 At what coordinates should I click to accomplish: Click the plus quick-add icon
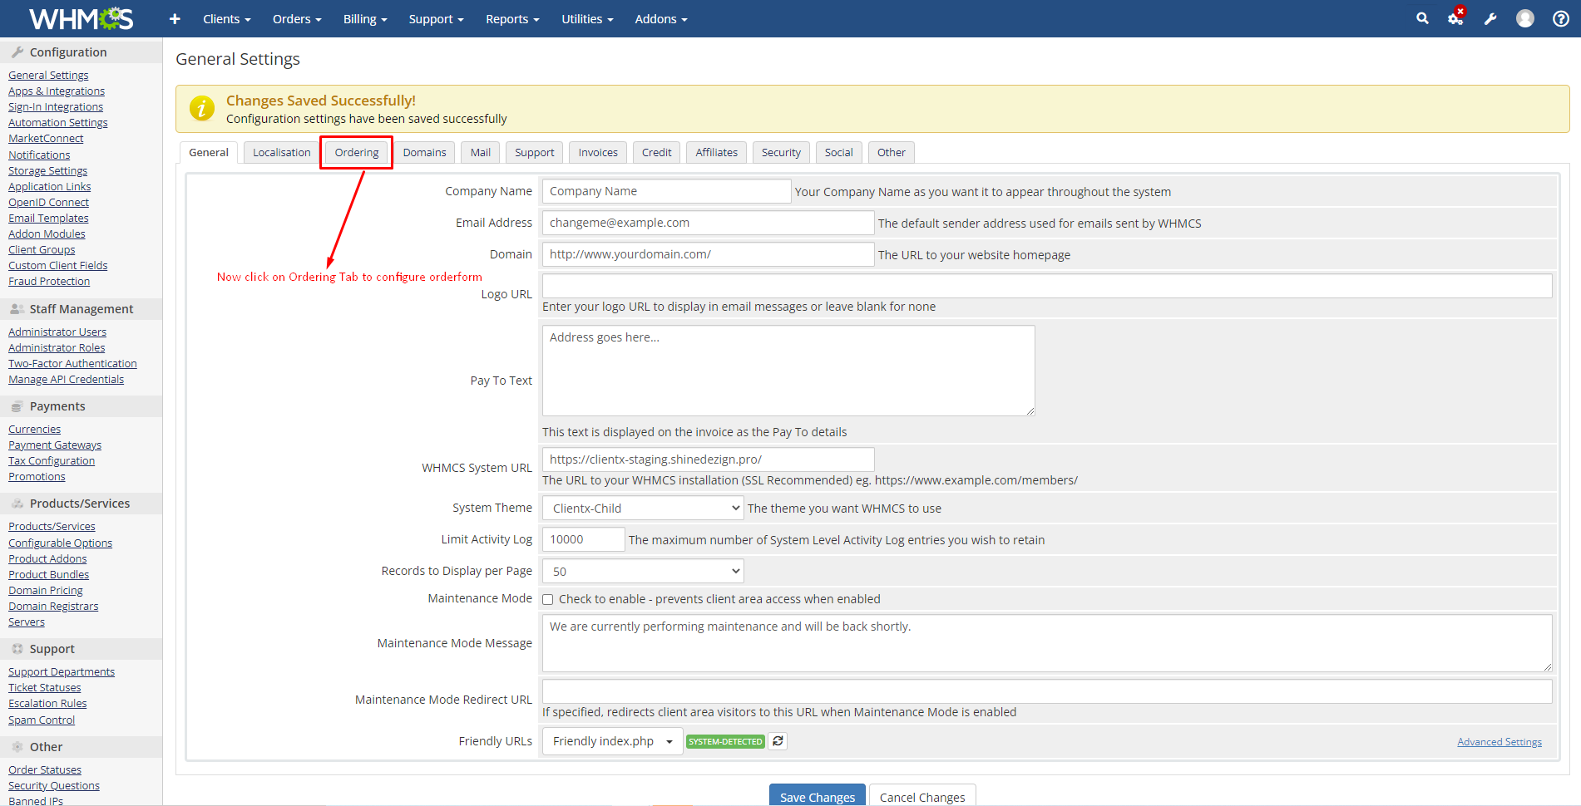click(175, 18)
